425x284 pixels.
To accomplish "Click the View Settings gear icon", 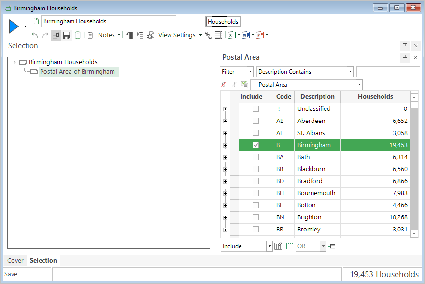I will pos(151,35).
